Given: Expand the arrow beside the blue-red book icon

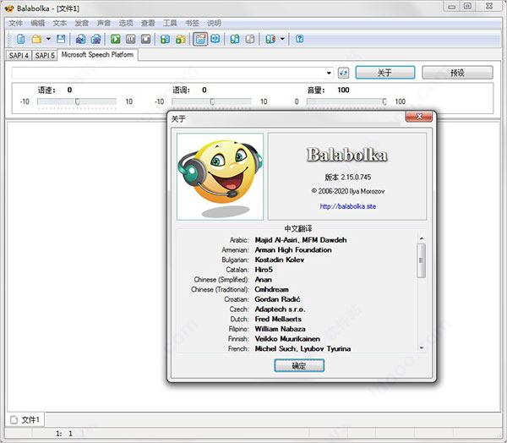Looking at the screenshot, I should click(282, 39).
